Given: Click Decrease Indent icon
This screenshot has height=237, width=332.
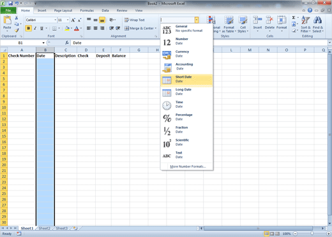Looking at the screenshot, I should coord(111,28).
